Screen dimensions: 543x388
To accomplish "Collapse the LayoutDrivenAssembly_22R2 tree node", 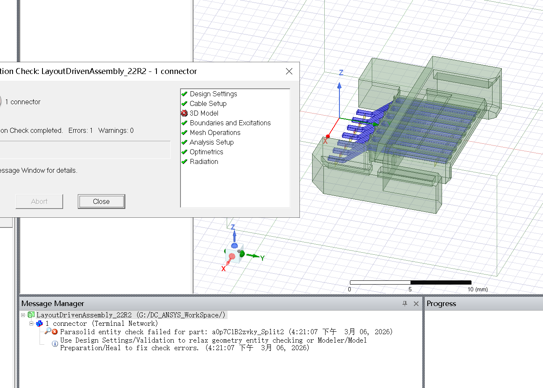I will (x=23, y=315).
